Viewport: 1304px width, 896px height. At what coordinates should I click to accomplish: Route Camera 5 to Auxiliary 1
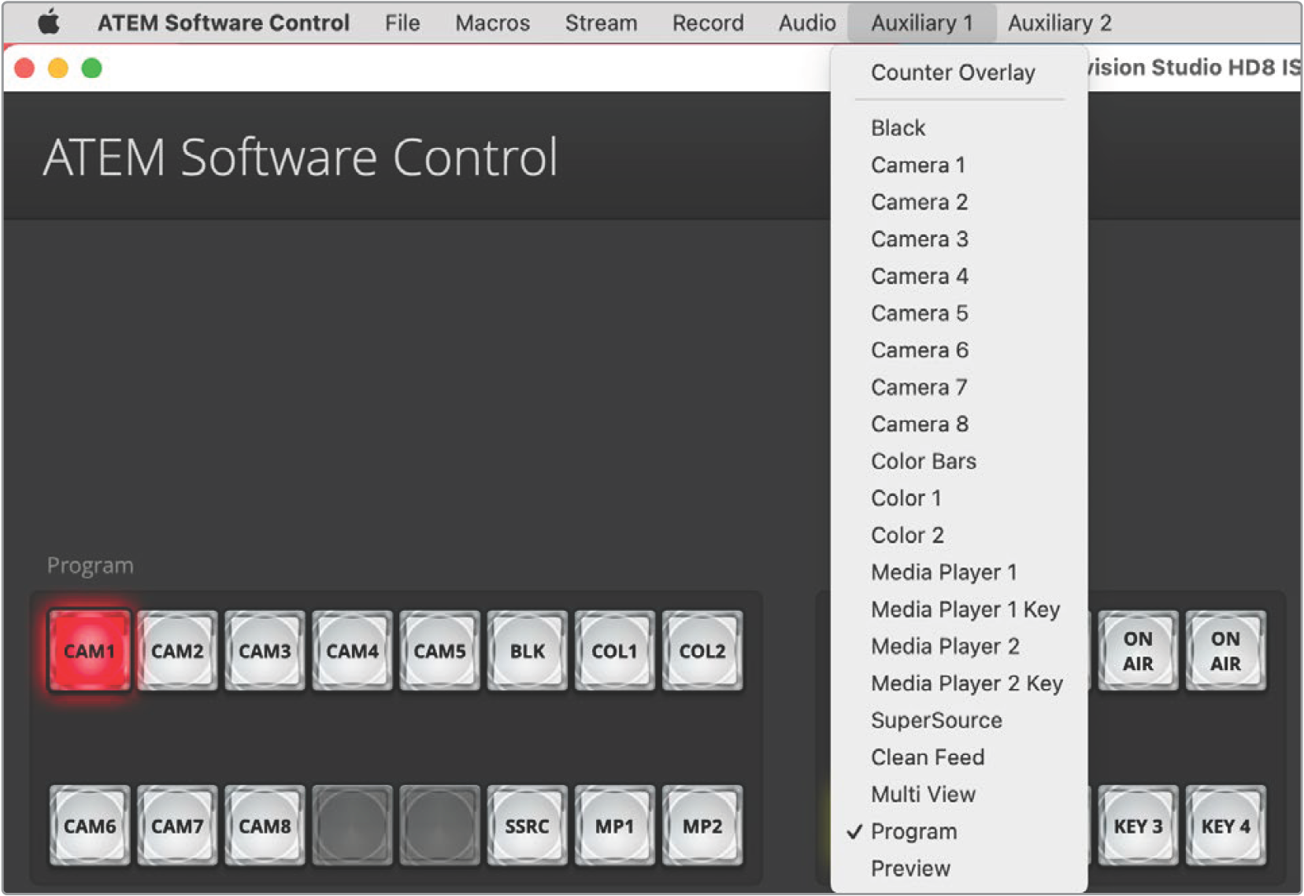[959, 313]
